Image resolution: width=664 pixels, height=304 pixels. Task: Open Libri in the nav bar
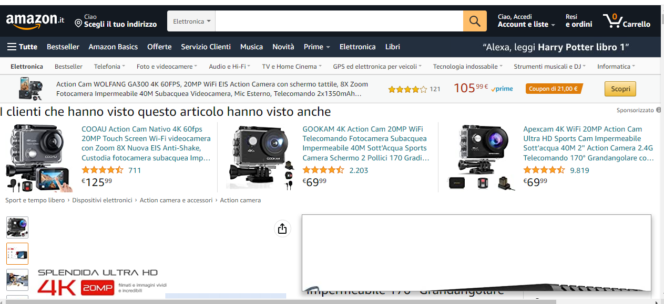tap(393, 47)
